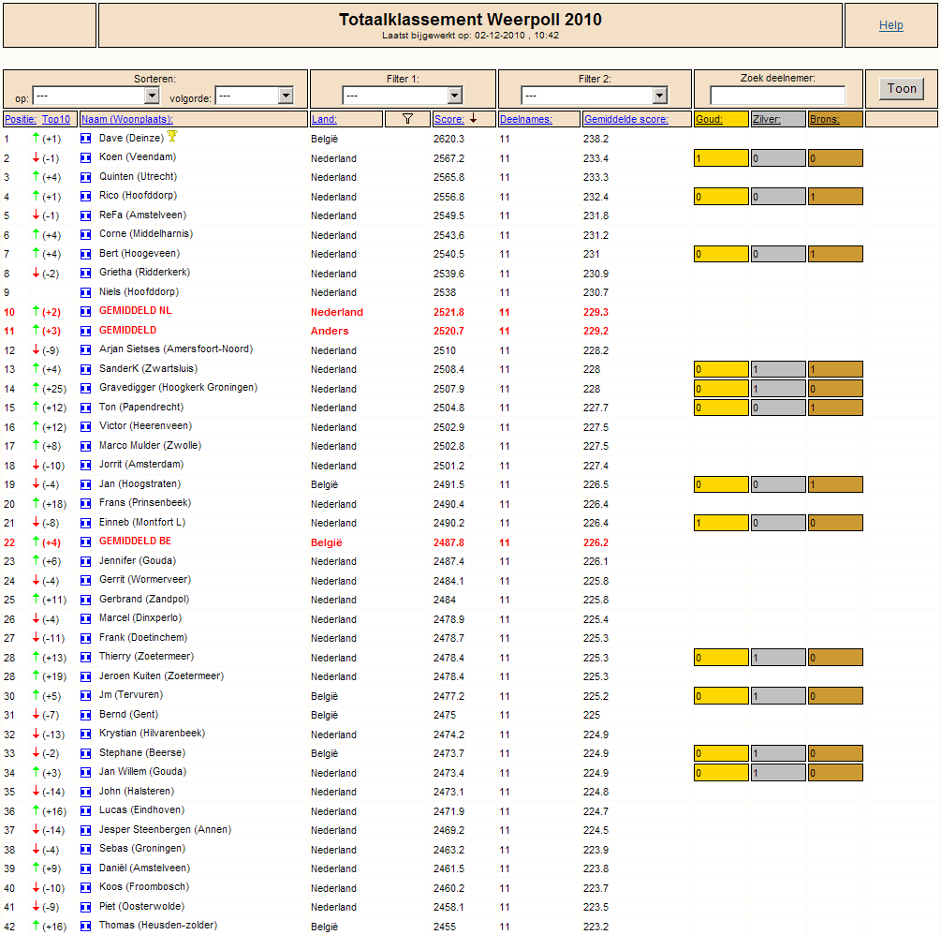Expand the Filter 2 dropdown

click(x=595, y=96)
